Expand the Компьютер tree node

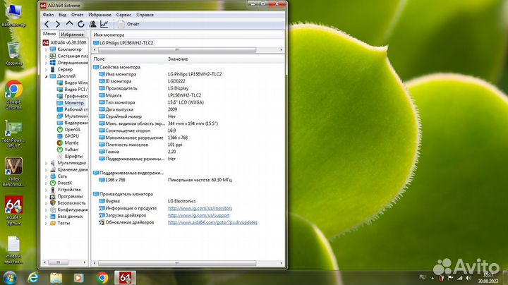(46, 49)
